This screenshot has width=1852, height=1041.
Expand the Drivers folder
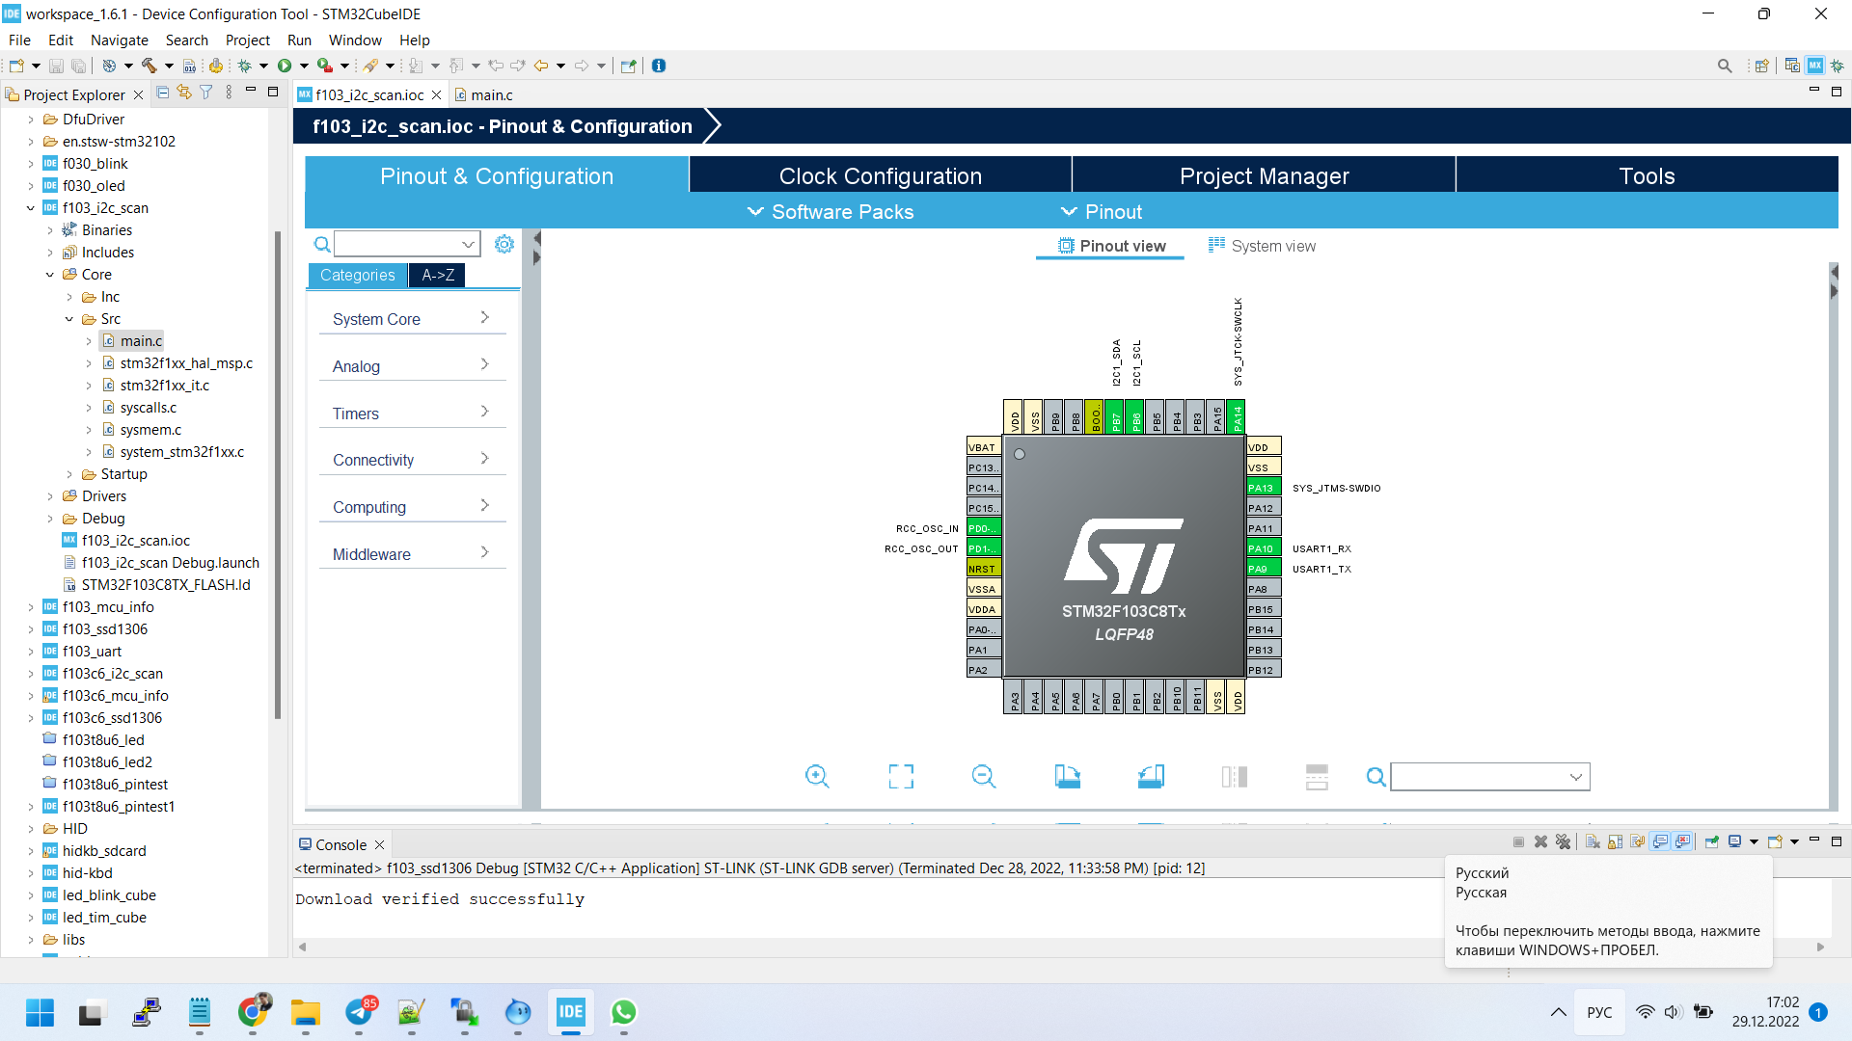click(50, 496)
